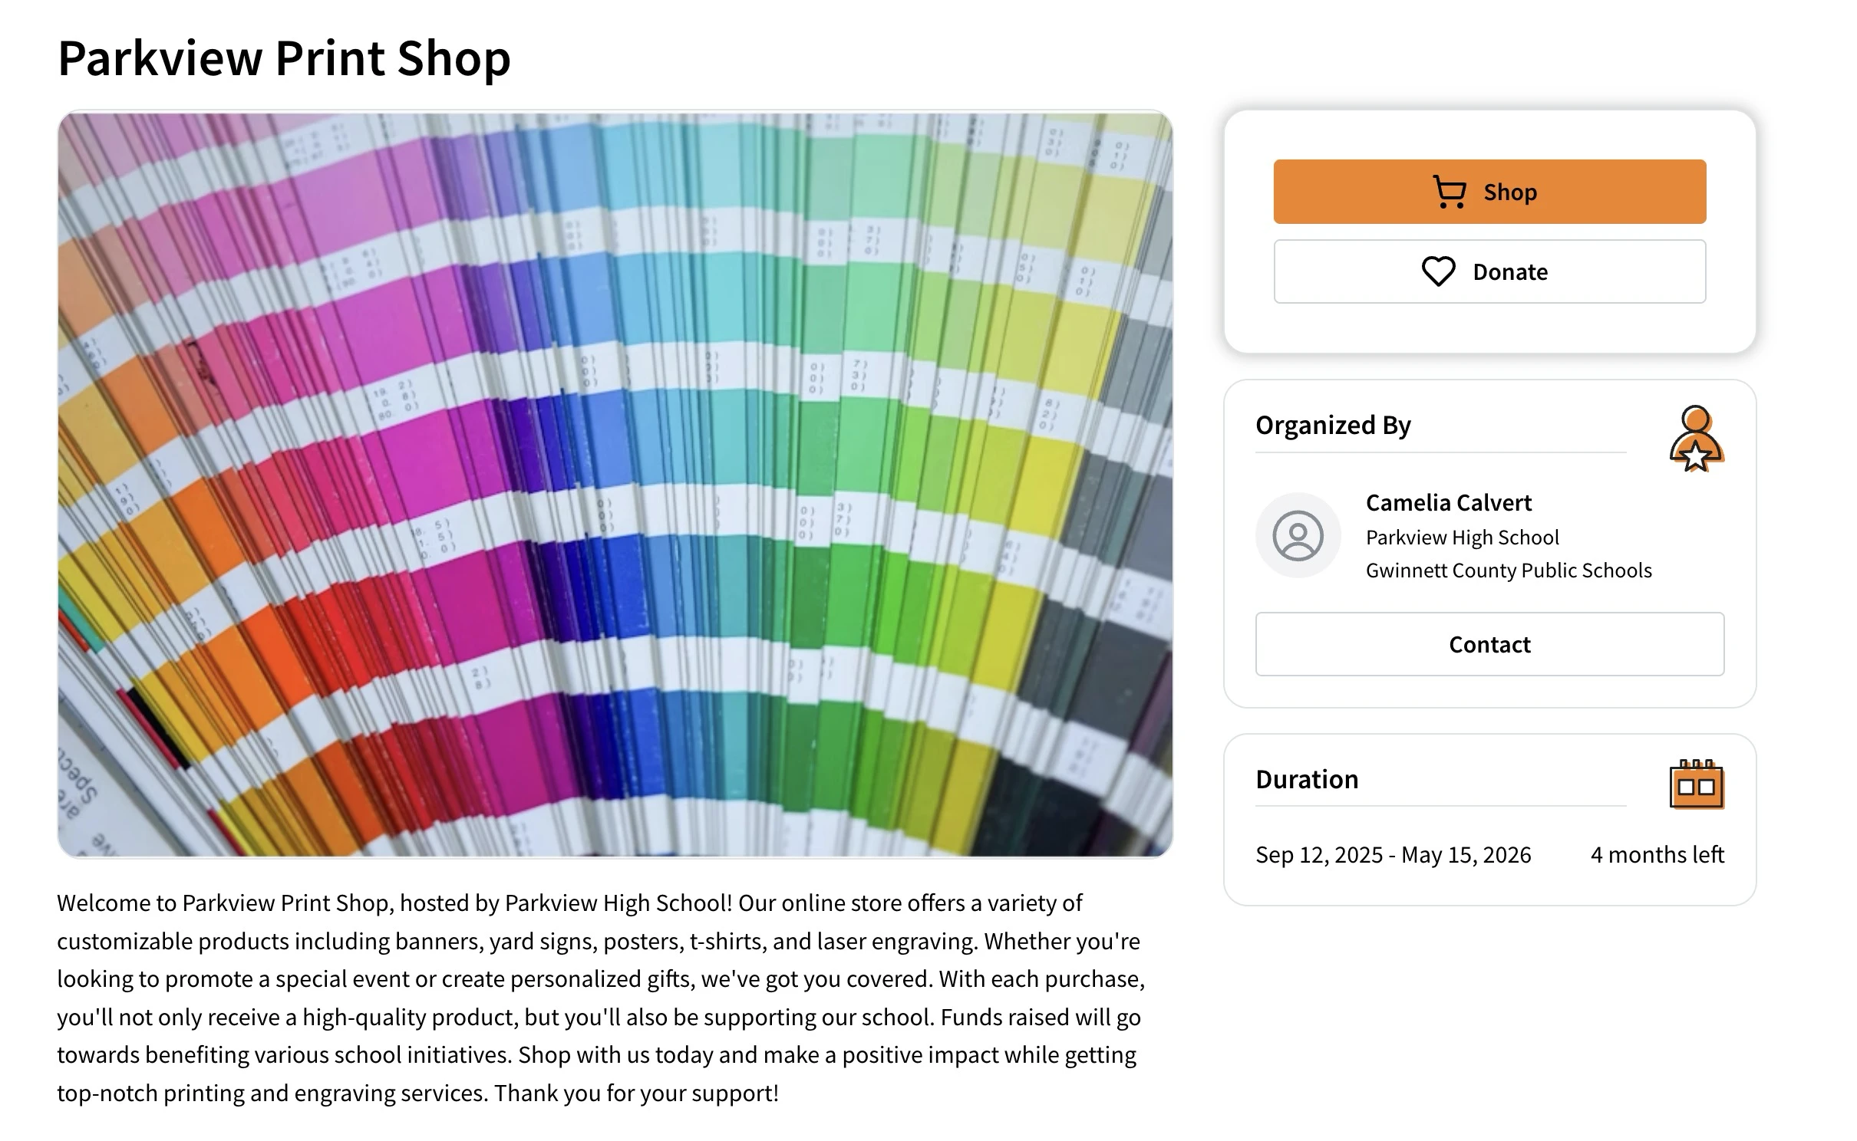Click Parkview High School text
This screenshot has width=1857, height=1141.
[1462, 538]
